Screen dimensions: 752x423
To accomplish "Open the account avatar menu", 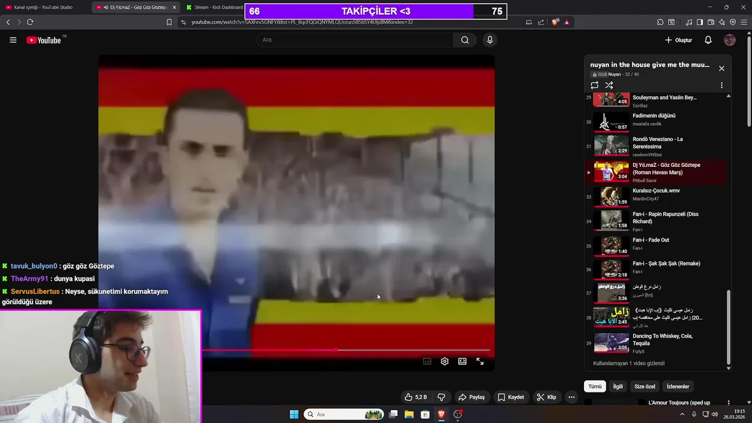I will (x=730, y=40).
